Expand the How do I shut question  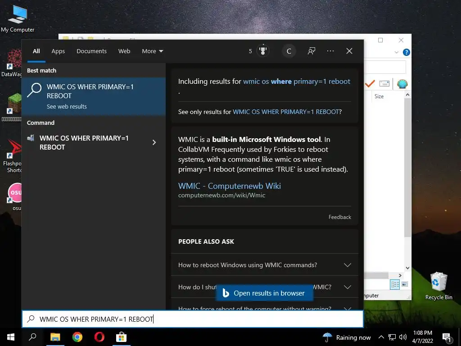click(264, 287)
